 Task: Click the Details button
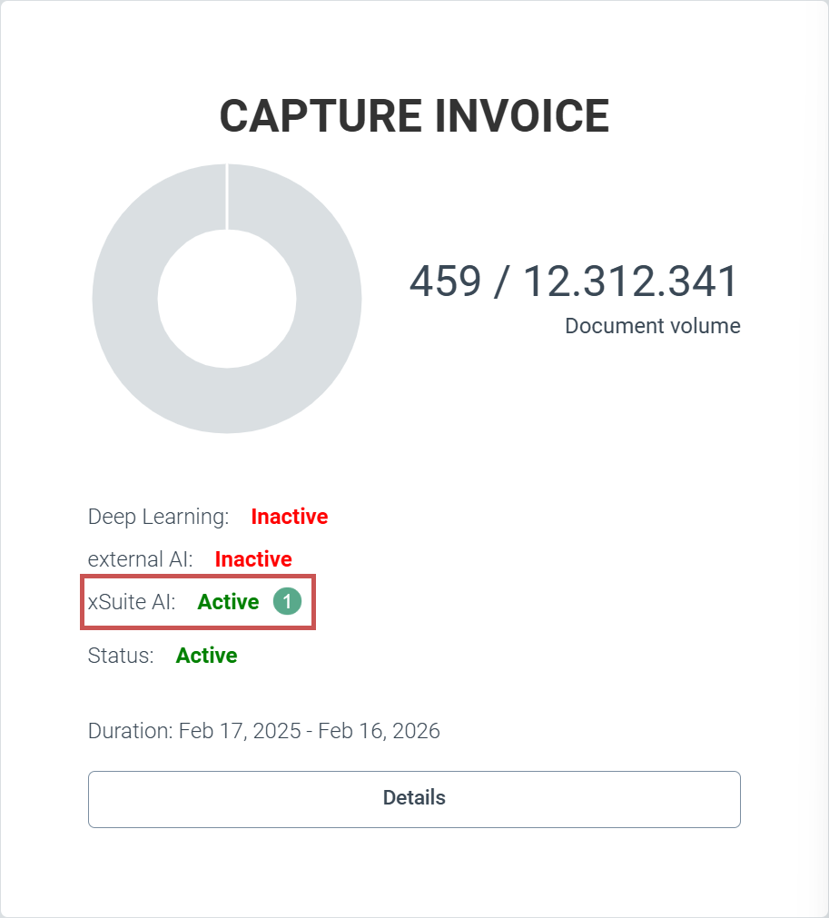coord(414,798)
